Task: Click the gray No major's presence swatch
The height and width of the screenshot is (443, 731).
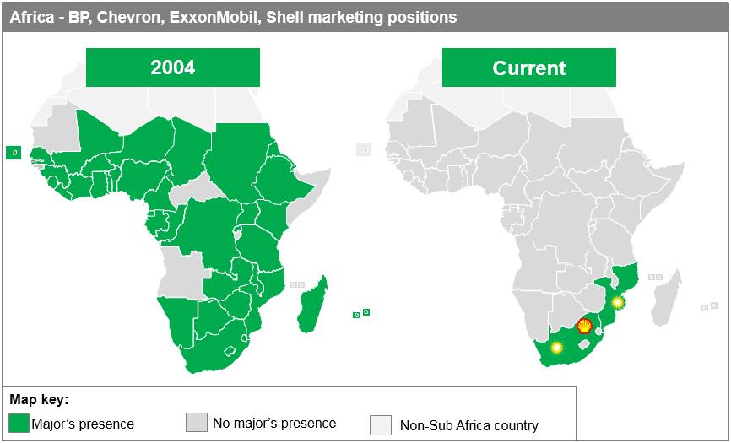Action: (197, 423)
